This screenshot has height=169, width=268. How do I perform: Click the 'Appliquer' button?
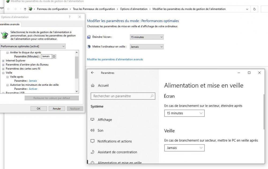pyautogui.click(x=75, y=109)
